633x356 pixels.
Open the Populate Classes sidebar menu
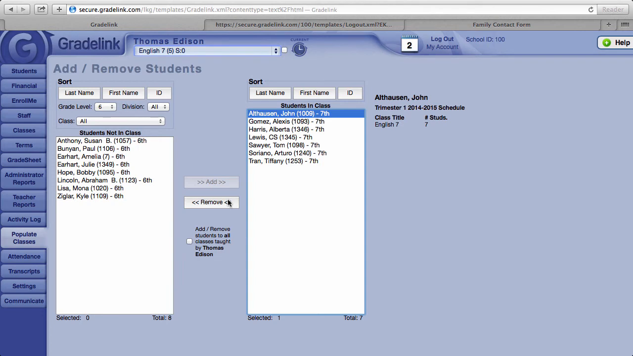(24, 238)
